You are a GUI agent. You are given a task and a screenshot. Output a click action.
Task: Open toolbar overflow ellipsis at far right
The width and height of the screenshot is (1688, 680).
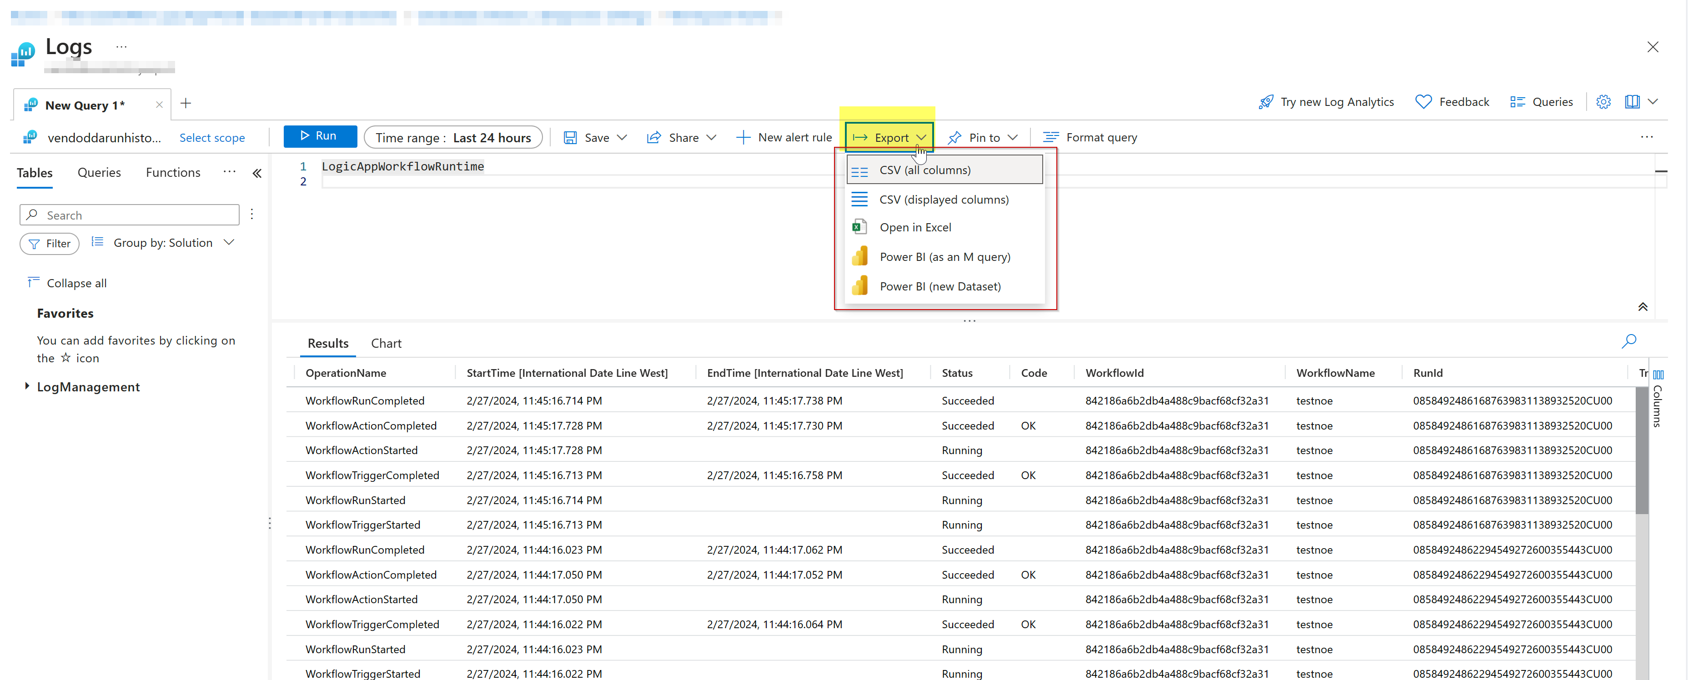tap(1647, 137)
